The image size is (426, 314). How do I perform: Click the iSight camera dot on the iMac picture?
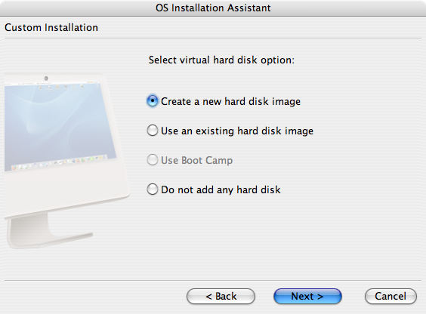(46, 78)
